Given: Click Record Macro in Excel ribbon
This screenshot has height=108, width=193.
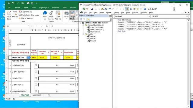Looking at the screenshot, I should [25, 12].
